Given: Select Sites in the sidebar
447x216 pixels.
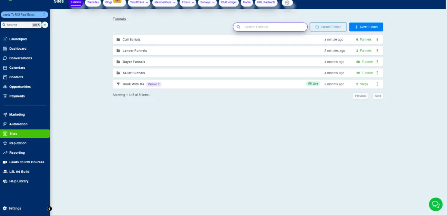Looking at the screenshot, I should pos(25,134).
